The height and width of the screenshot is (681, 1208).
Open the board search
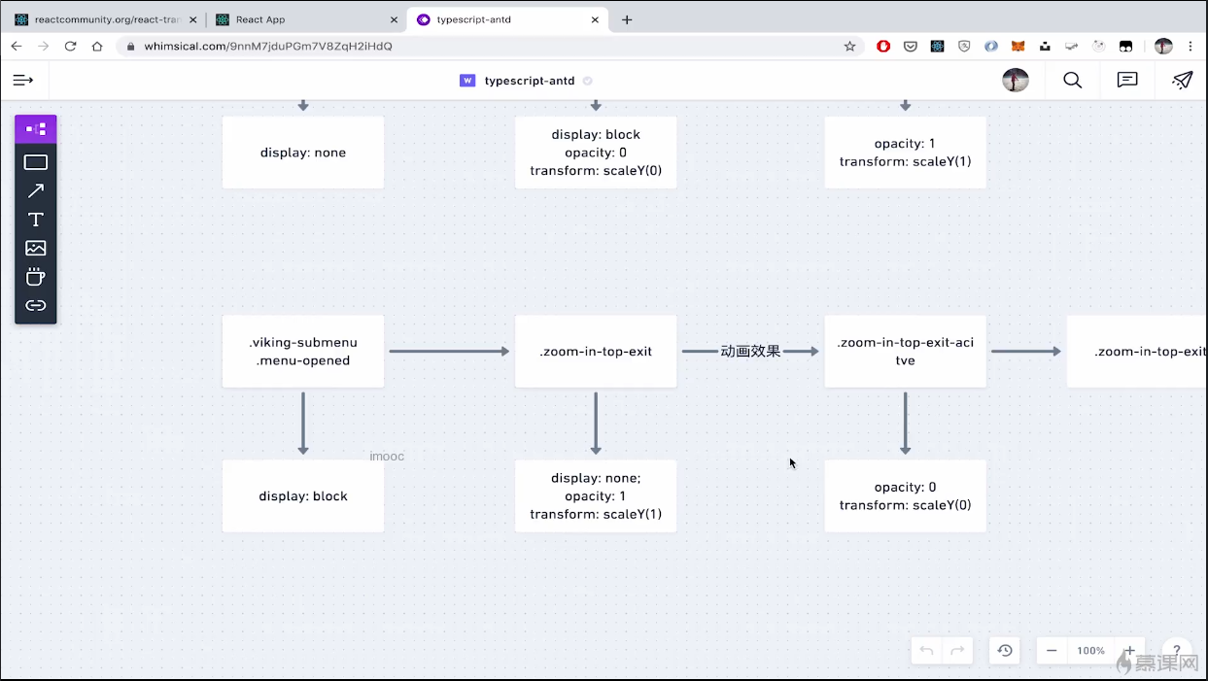pyautogui.click(x=1072, y=81)
